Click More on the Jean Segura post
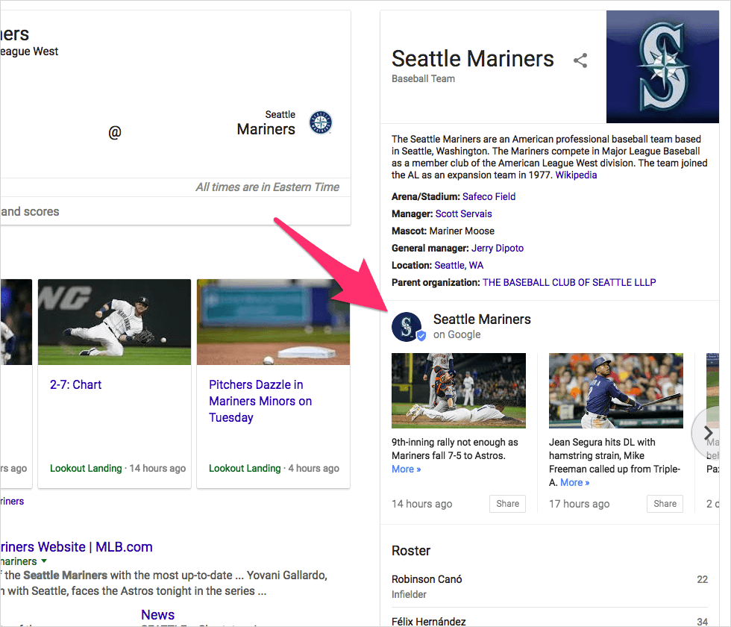Viewport: 731px width, 627px height. pyautogui.click(x=575, y=482)
